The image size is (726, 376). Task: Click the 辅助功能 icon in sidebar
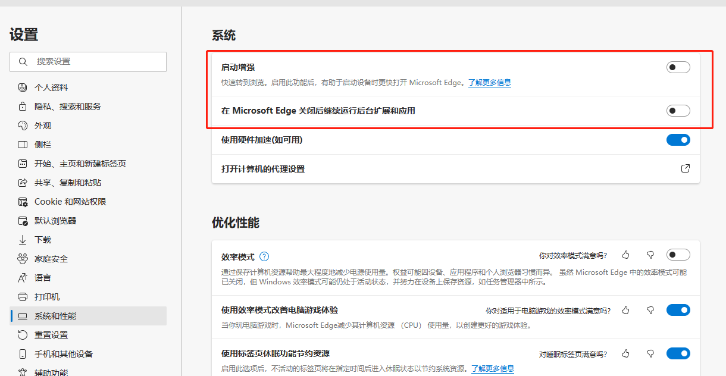23,372
